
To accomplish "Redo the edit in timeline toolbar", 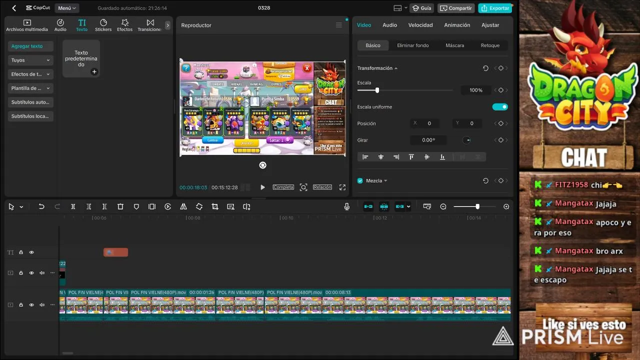I will pyautogui.click(x=57, y=206).
